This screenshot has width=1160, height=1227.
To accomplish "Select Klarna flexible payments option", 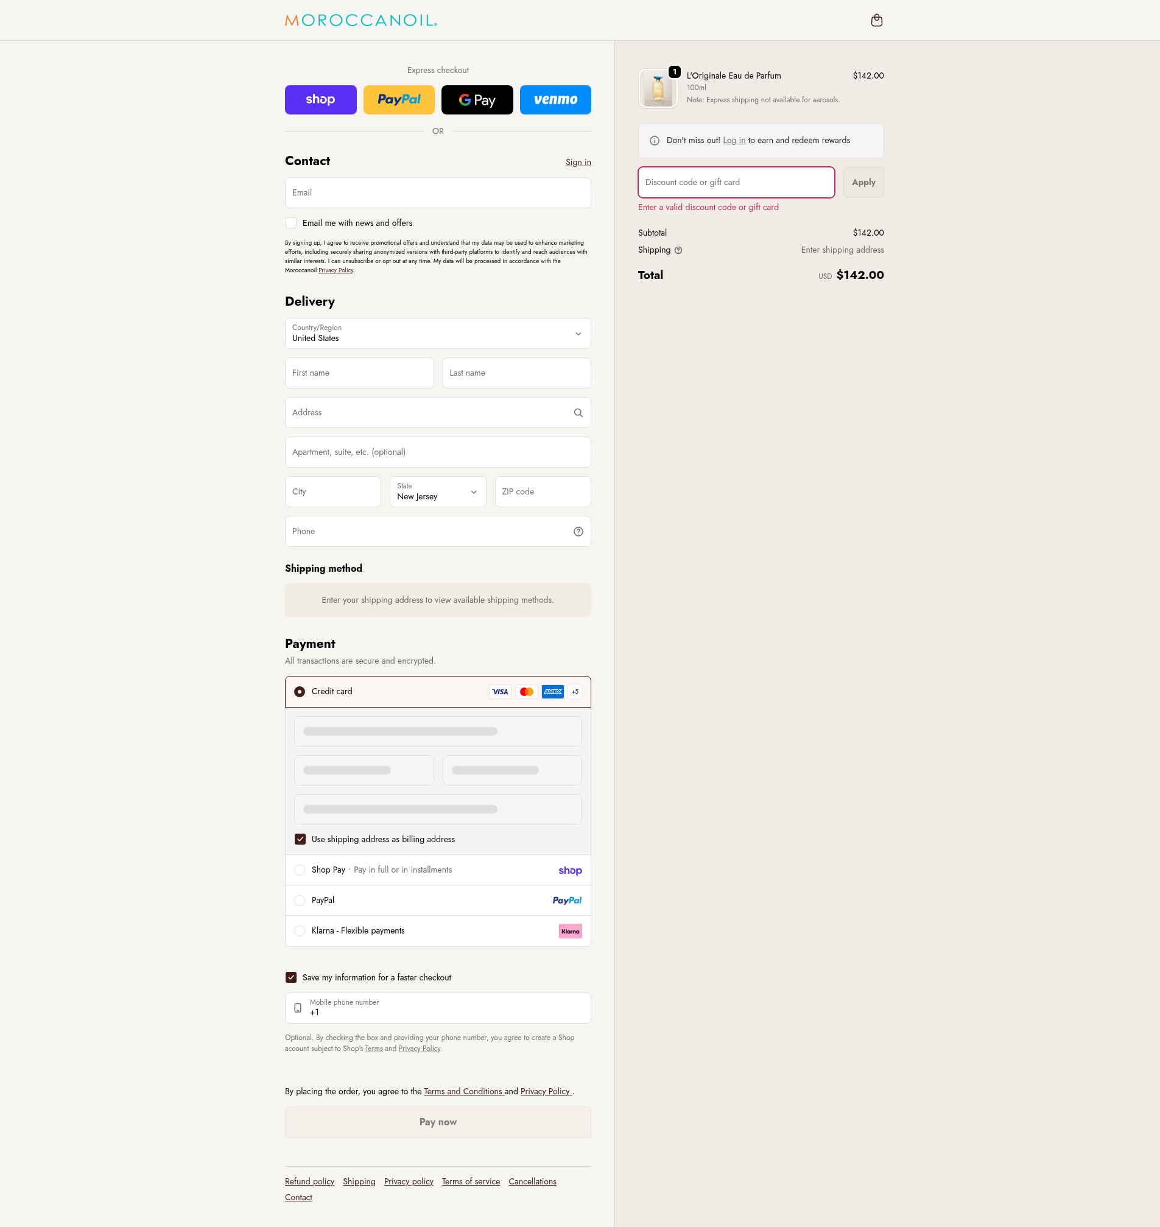I will (x=300, y=931).
